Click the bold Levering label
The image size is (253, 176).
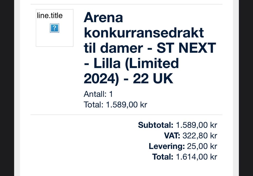pyautogui.click(x=167, y=146)
